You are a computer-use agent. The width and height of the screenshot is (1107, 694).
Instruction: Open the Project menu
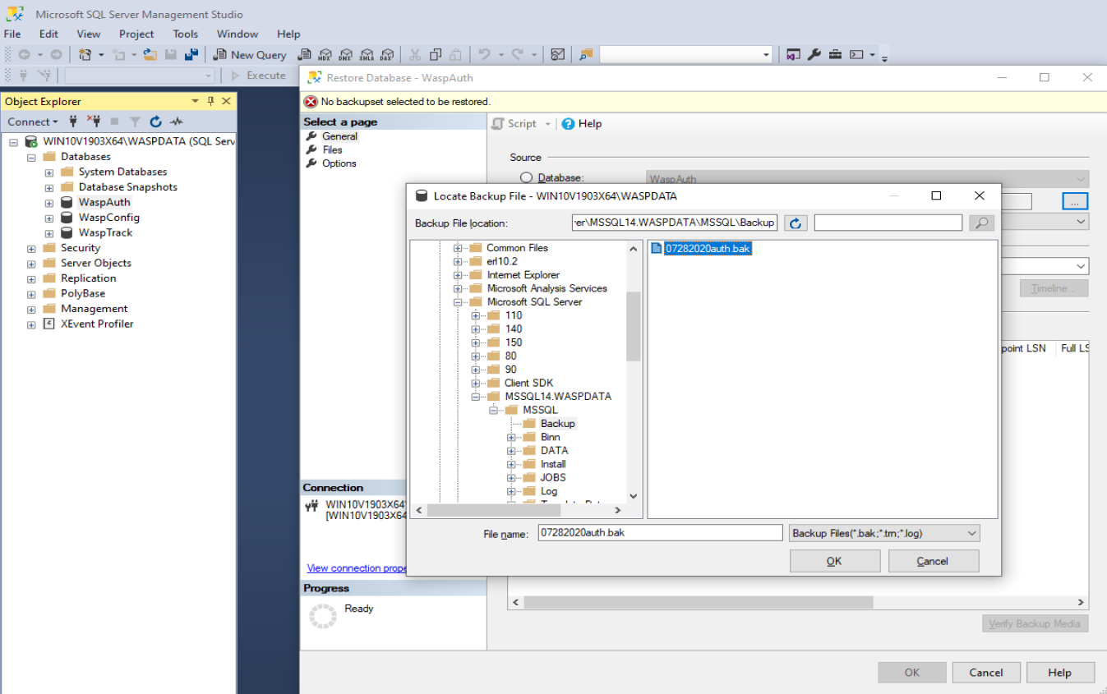[136, 34]
